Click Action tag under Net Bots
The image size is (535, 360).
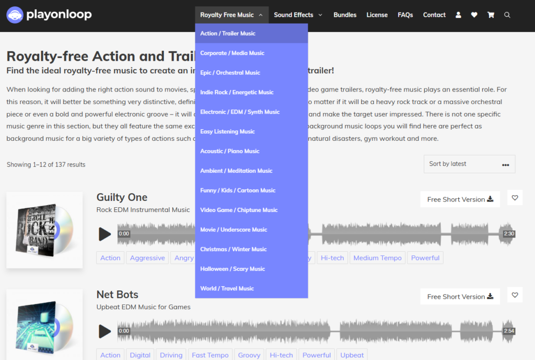[110, 355]
